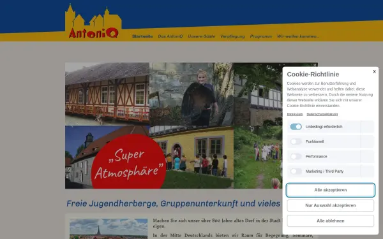
Task: Click the Marketing / Third Party label
Action: (324, 171)
